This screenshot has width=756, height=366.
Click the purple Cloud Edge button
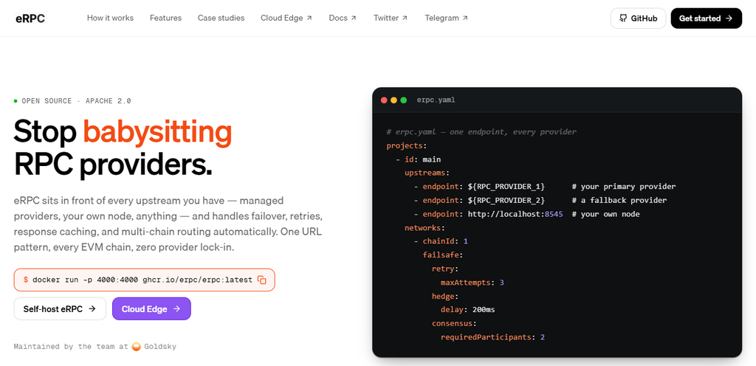pos(151,308)
